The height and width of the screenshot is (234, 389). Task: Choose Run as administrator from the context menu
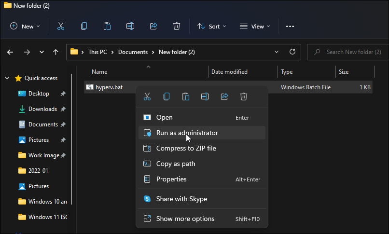(x=187, y=133)
